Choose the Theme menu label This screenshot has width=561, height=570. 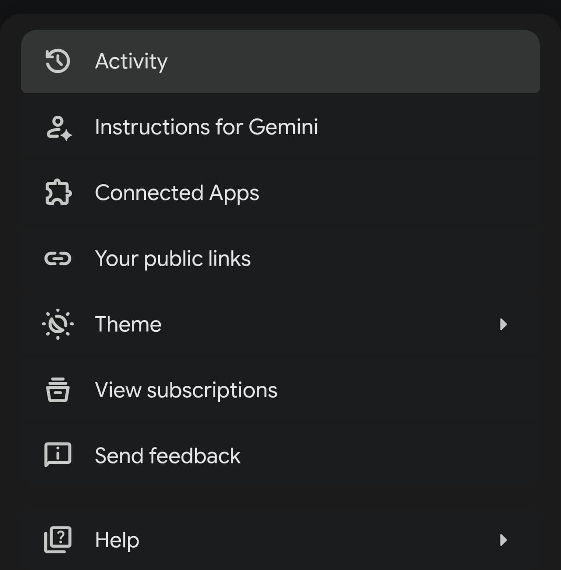128,324
